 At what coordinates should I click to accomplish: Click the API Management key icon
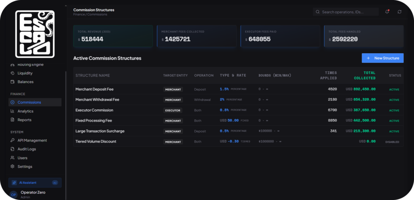point(13,141)
